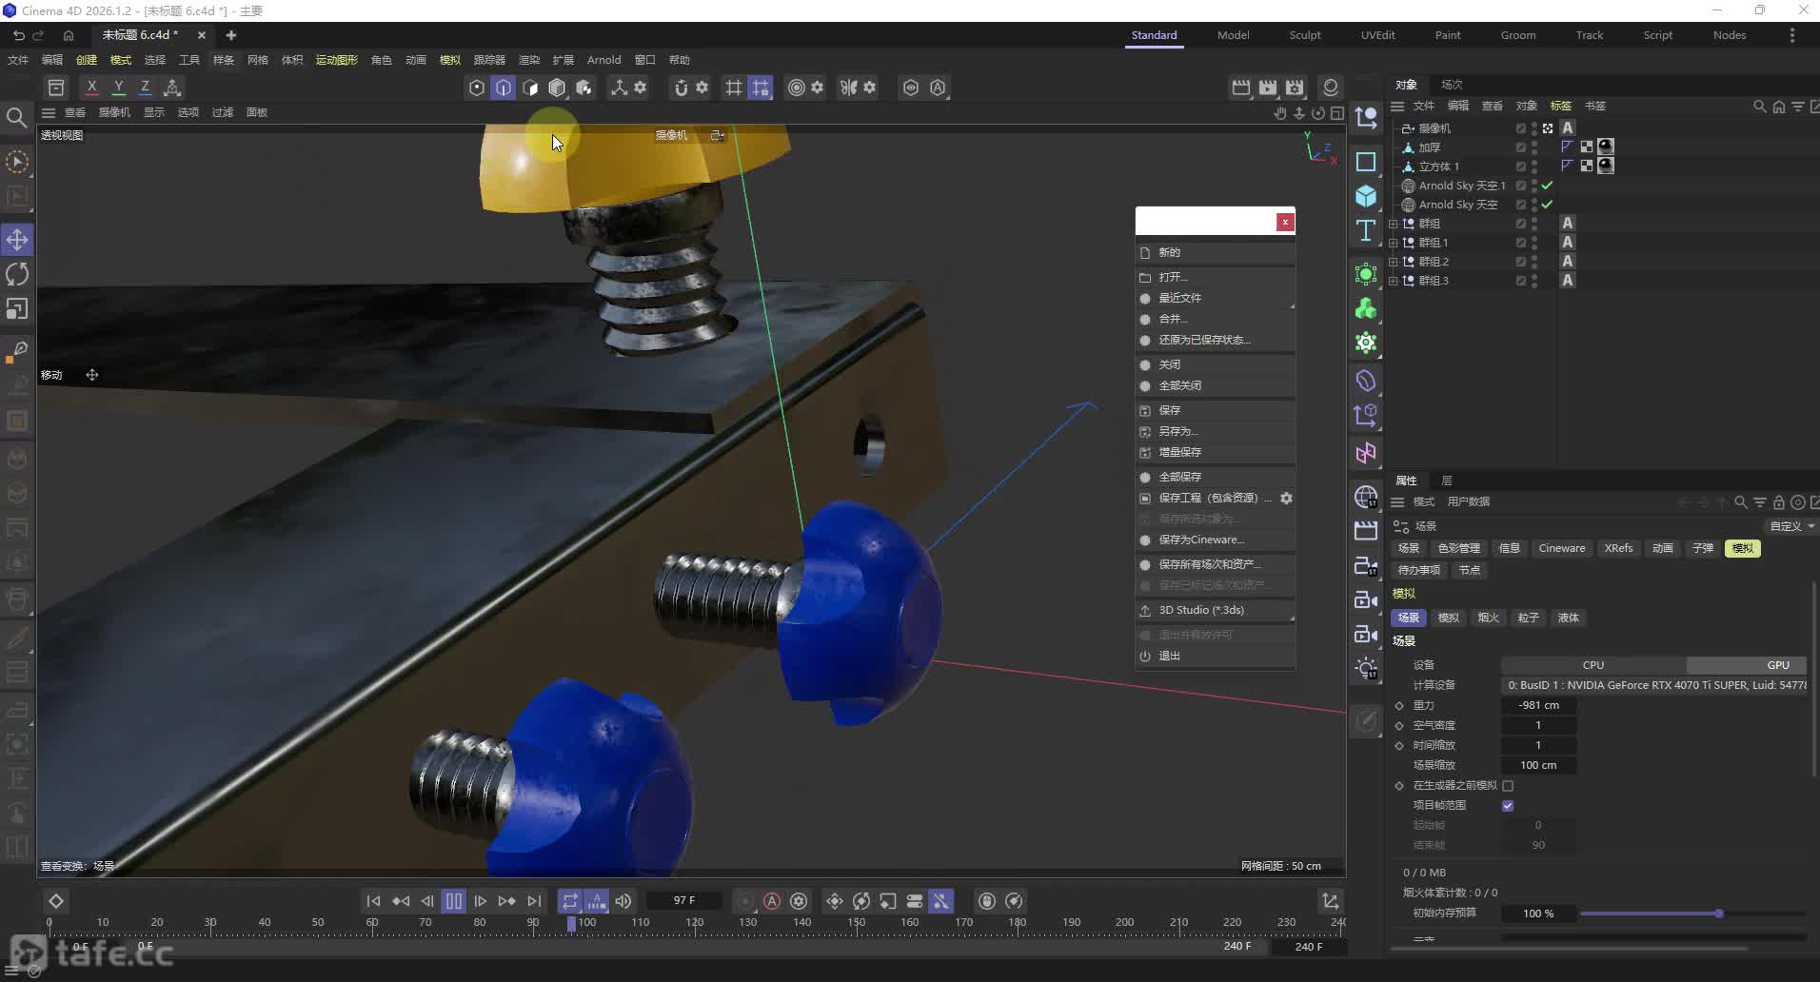Toggle Y axis lock
This screenshot has width=1820, height=982.
point(118,88)
